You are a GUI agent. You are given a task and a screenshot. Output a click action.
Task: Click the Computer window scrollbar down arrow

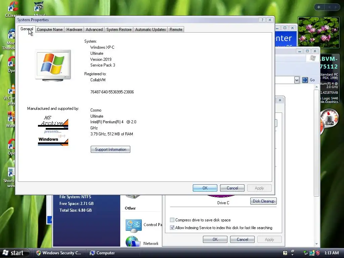[316, 244]
